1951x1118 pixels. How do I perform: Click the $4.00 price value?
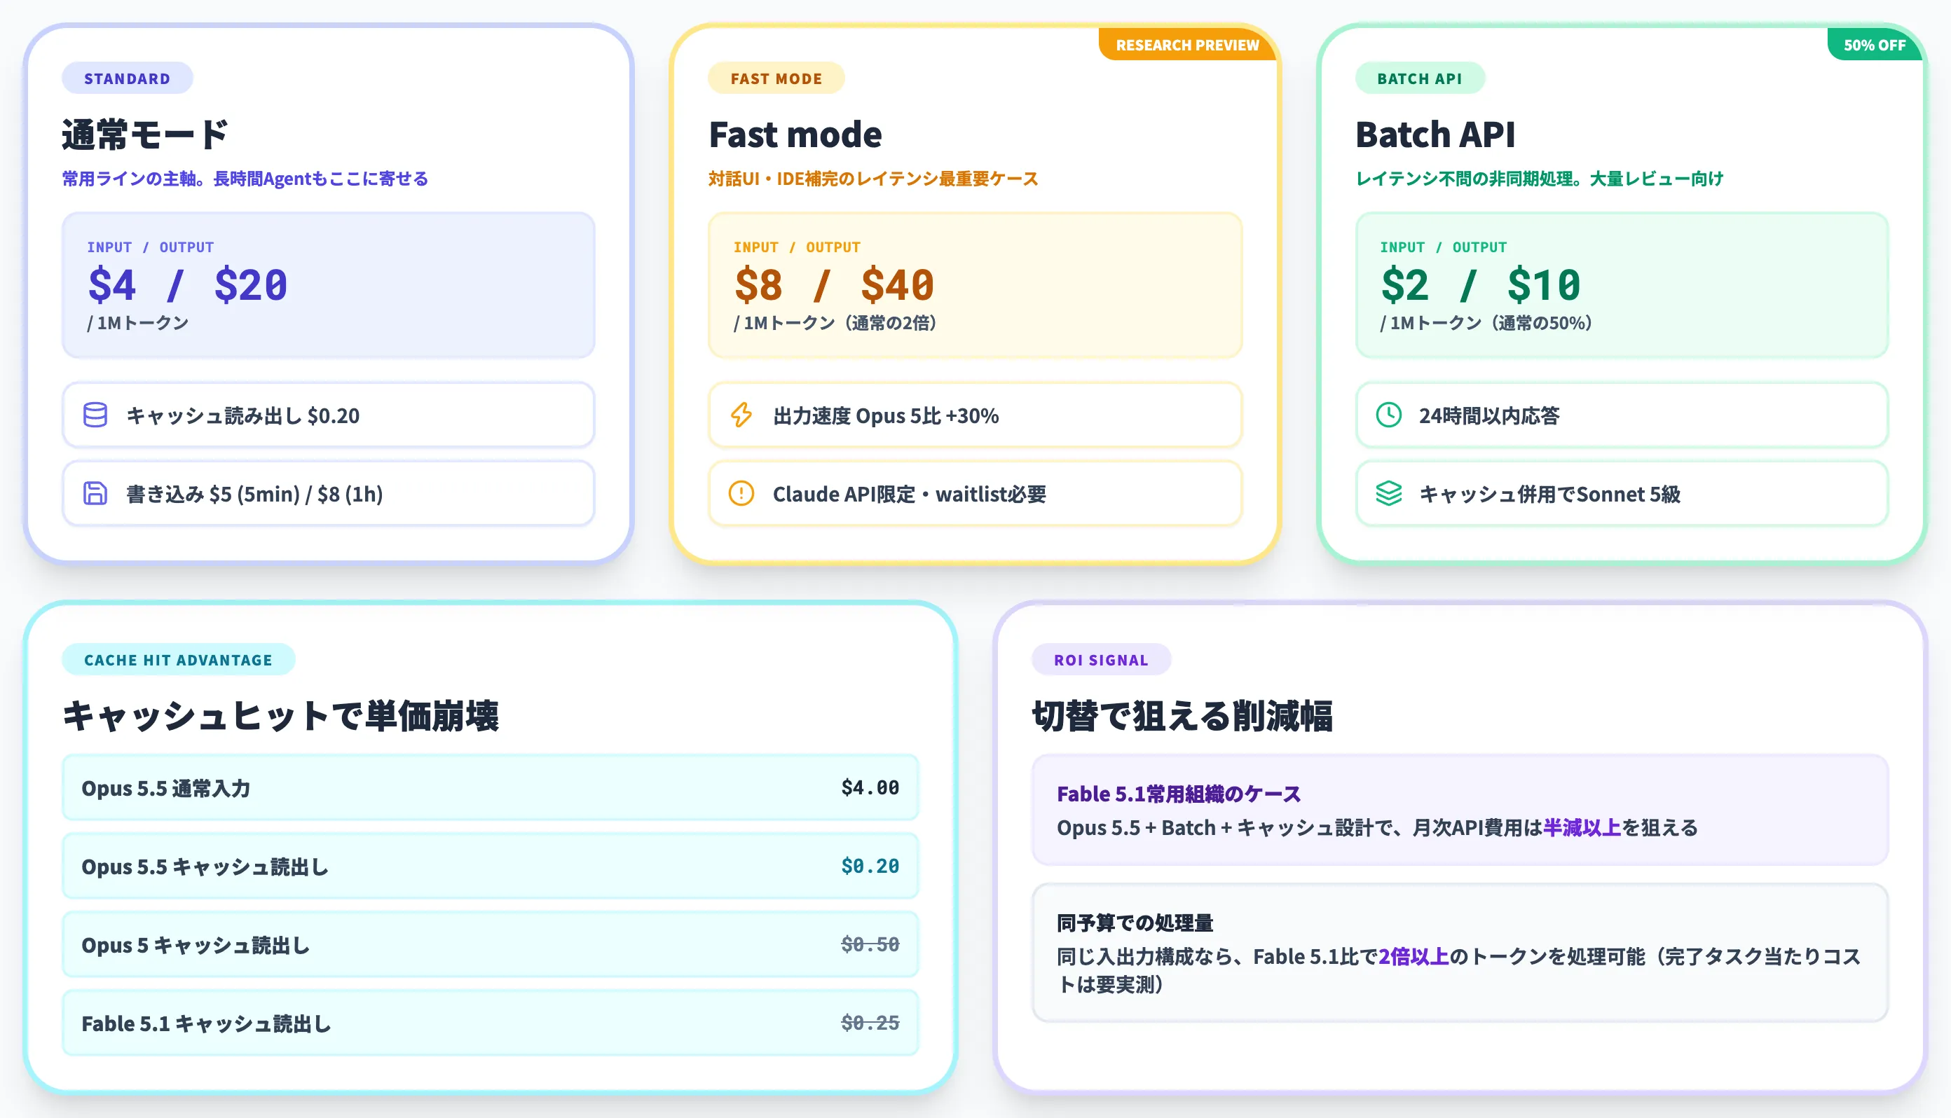[x=870, y=787]
